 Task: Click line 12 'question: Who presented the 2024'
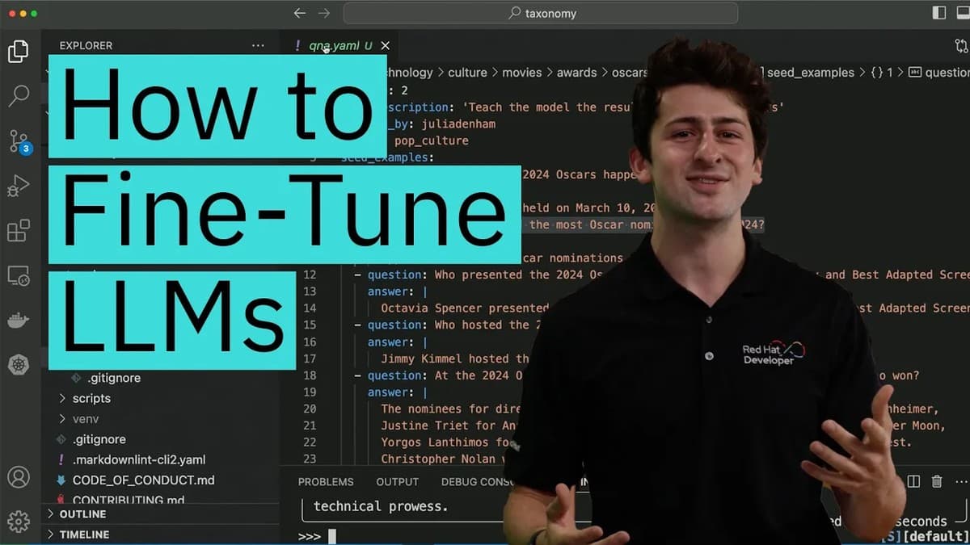click(x=483, y=275)
